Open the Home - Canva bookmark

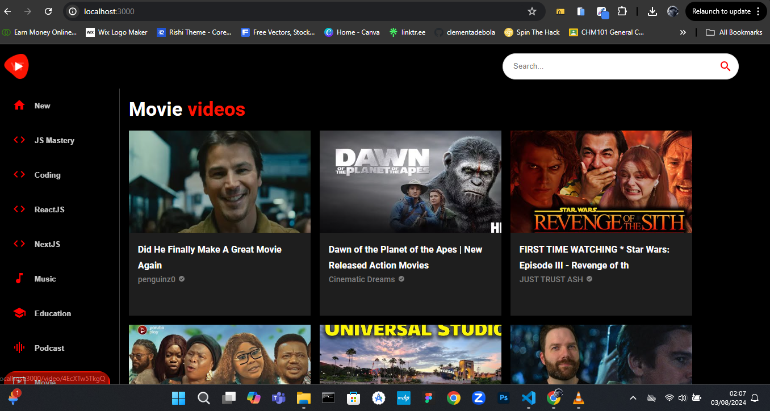click(352, 32)
